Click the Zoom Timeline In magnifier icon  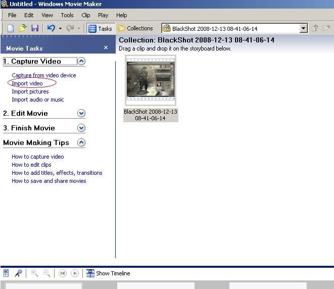34,273
